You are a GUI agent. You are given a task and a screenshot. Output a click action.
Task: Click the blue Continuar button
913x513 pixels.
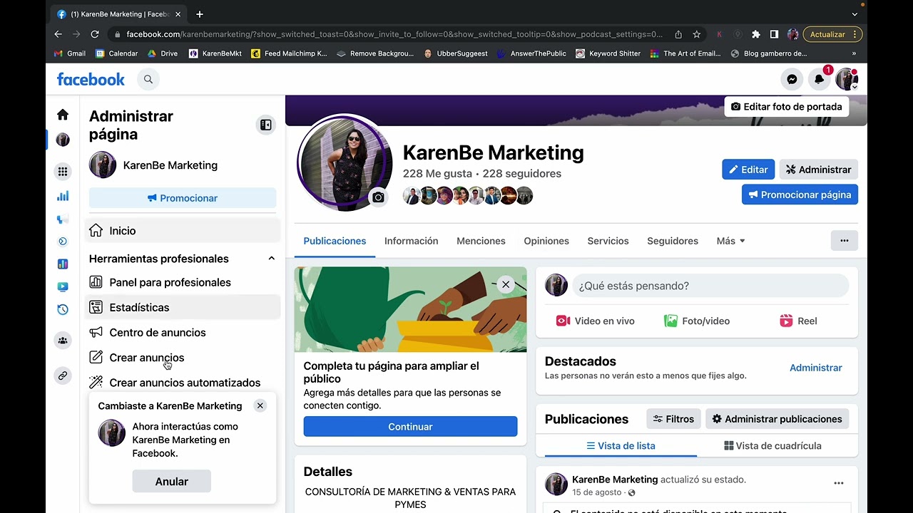(410, 427)
